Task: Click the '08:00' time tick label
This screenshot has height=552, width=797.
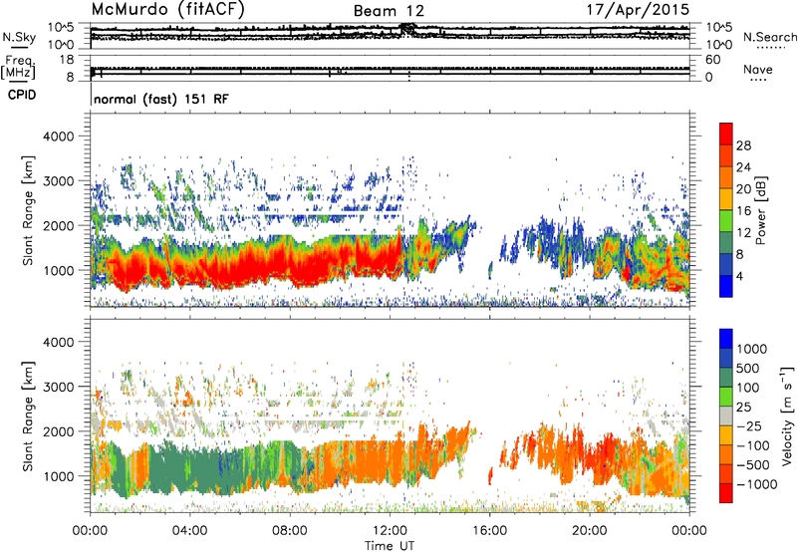Action: (x=290, y=531)
